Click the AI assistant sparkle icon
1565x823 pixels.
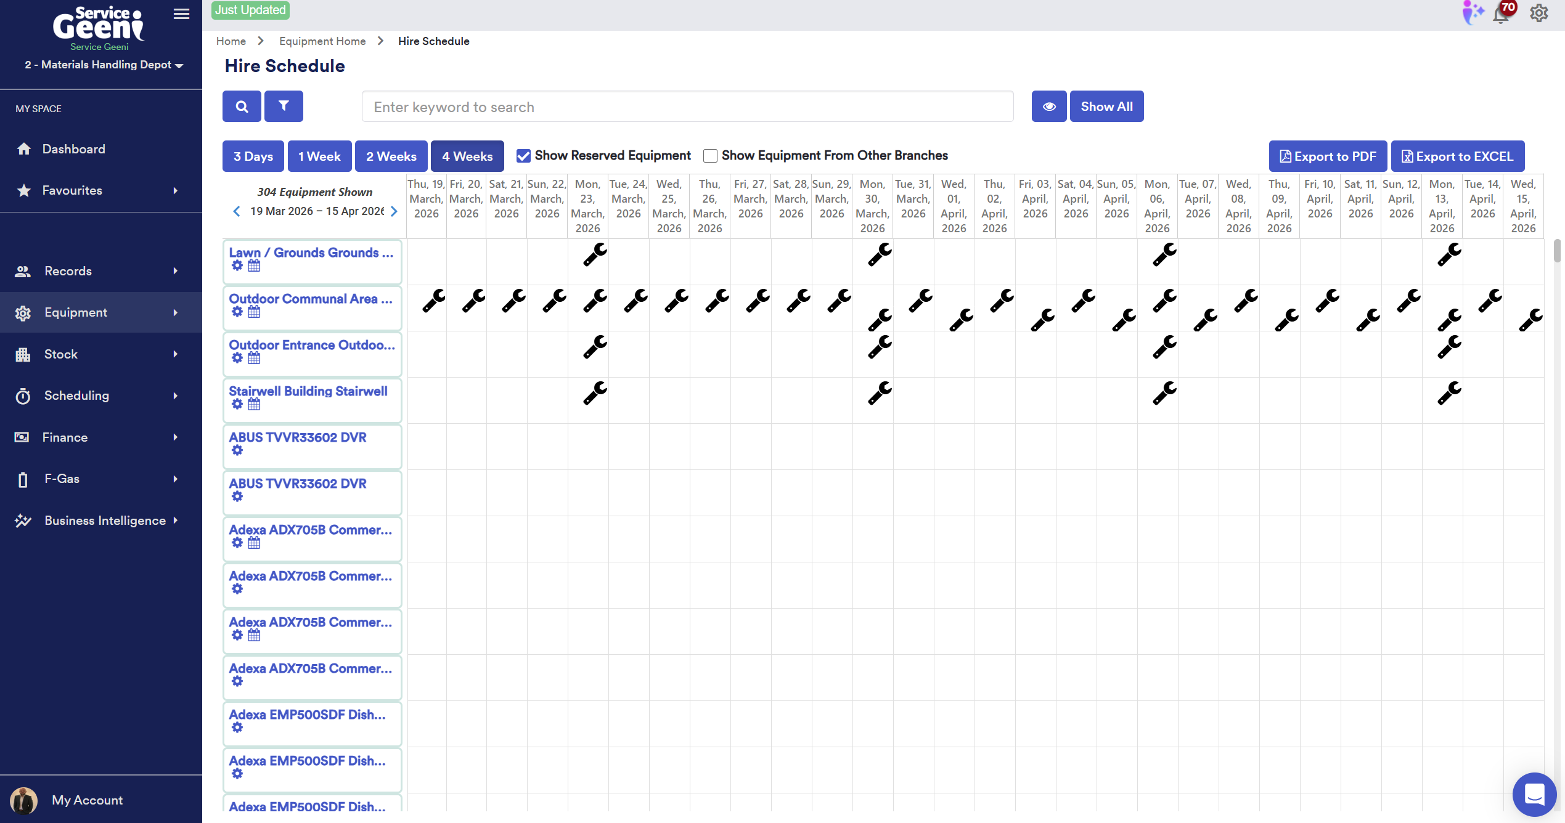click(x=1473, y=13)
